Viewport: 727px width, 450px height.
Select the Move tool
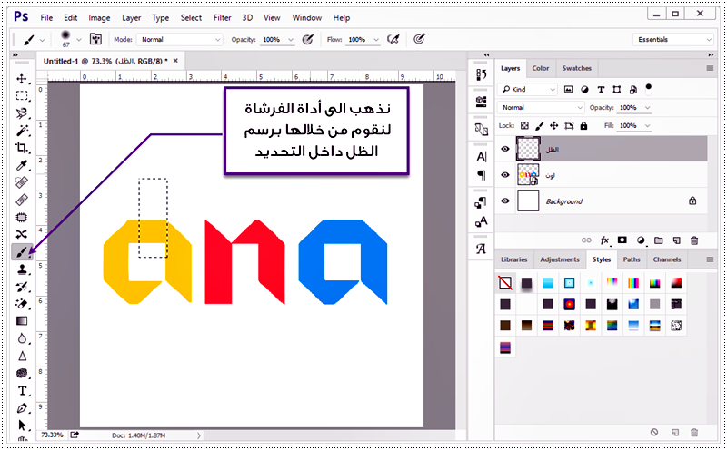tap(22, 79)
